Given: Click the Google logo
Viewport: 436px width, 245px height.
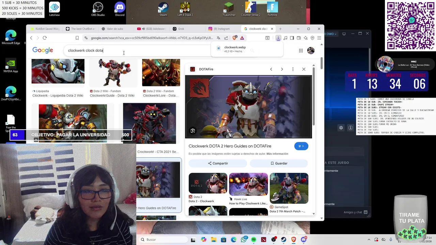Looking at the screenshot, I should [43, 50].
